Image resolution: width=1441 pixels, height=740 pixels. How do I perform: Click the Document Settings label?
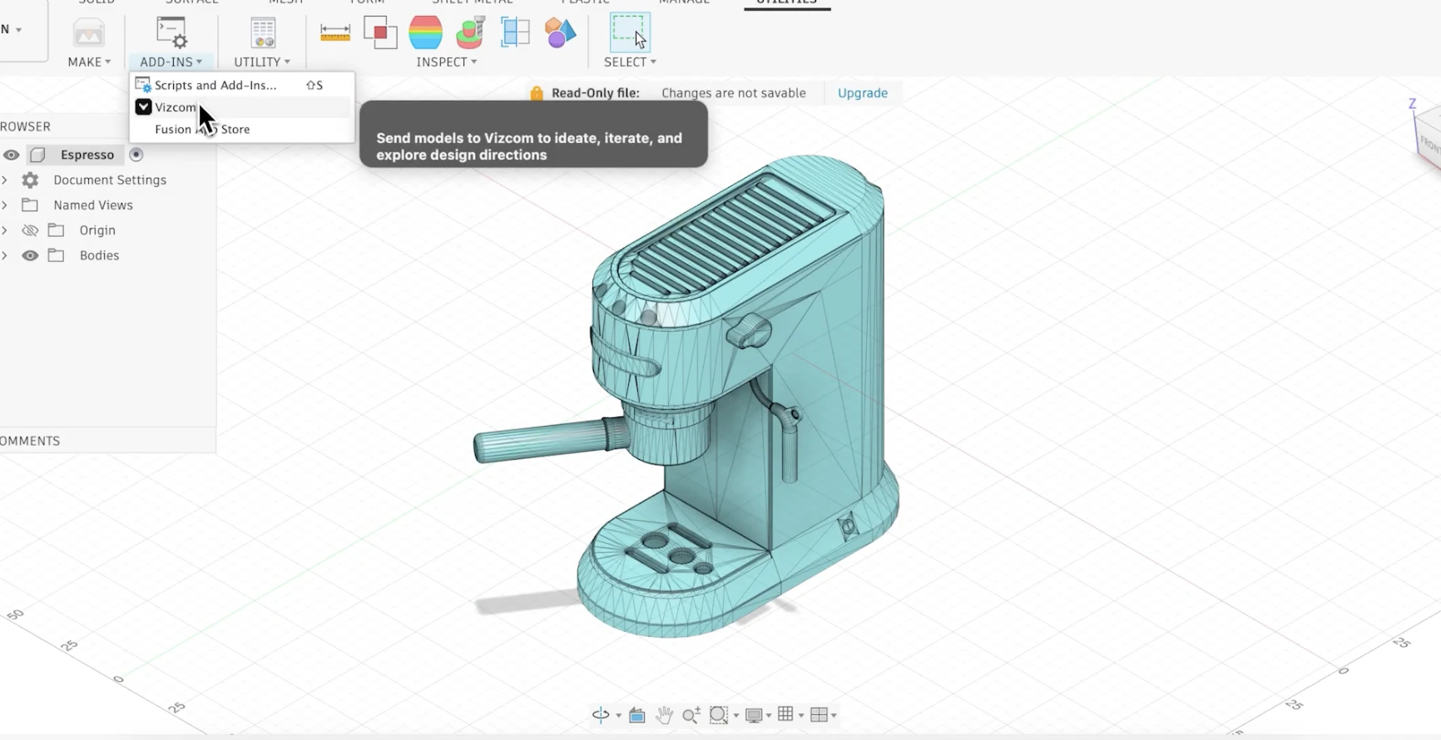pos(110,180)
